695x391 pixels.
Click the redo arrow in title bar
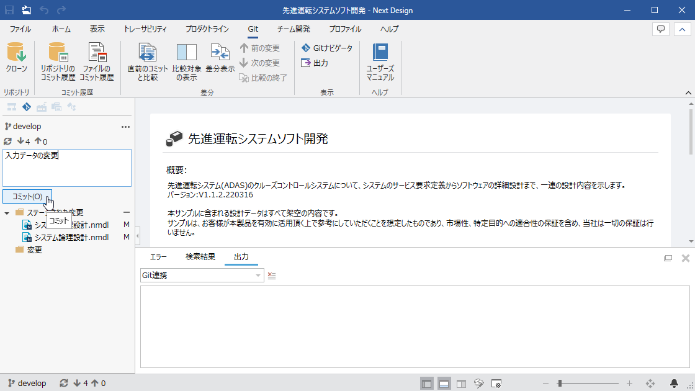tap(61, 10)
